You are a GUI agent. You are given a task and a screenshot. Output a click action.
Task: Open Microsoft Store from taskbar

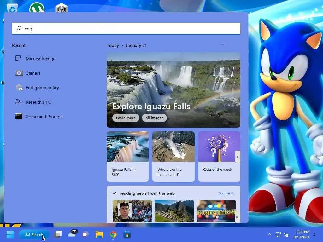(127, 234)
